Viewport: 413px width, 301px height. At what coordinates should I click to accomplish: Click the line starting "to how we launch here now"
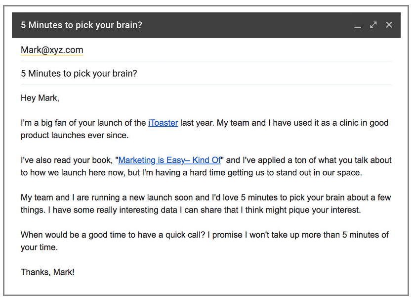pyautogui.click(x=192, y=173)
